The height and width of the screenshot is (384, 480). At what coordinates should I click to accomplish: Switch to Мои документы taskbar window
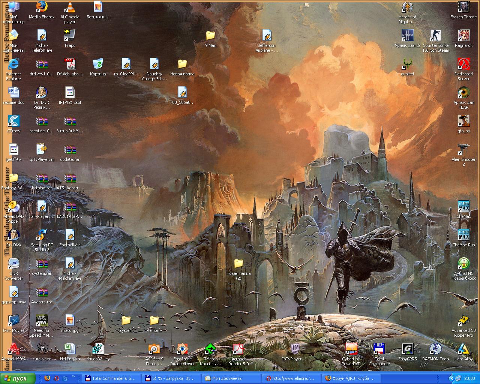pos(231,378)
